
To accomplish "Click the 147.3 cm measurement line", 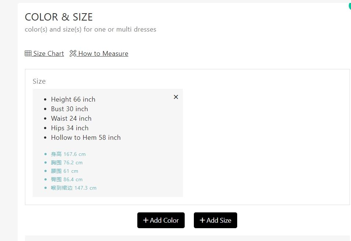I will (x=74, y=188).
